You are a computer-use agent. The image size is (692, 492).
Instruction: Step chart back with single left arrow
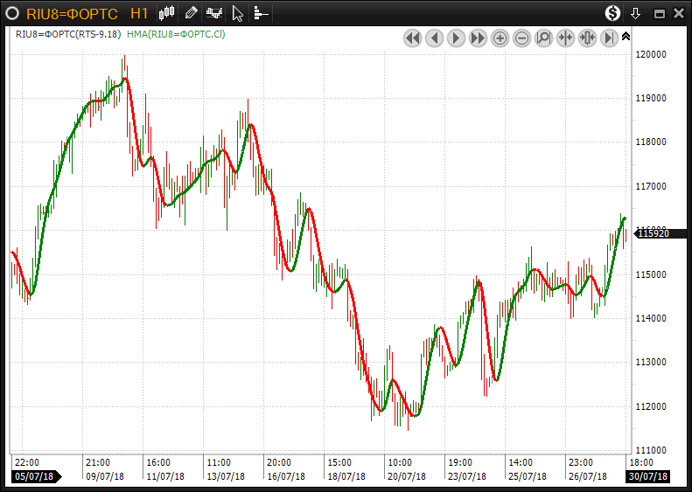coord(434,38)
